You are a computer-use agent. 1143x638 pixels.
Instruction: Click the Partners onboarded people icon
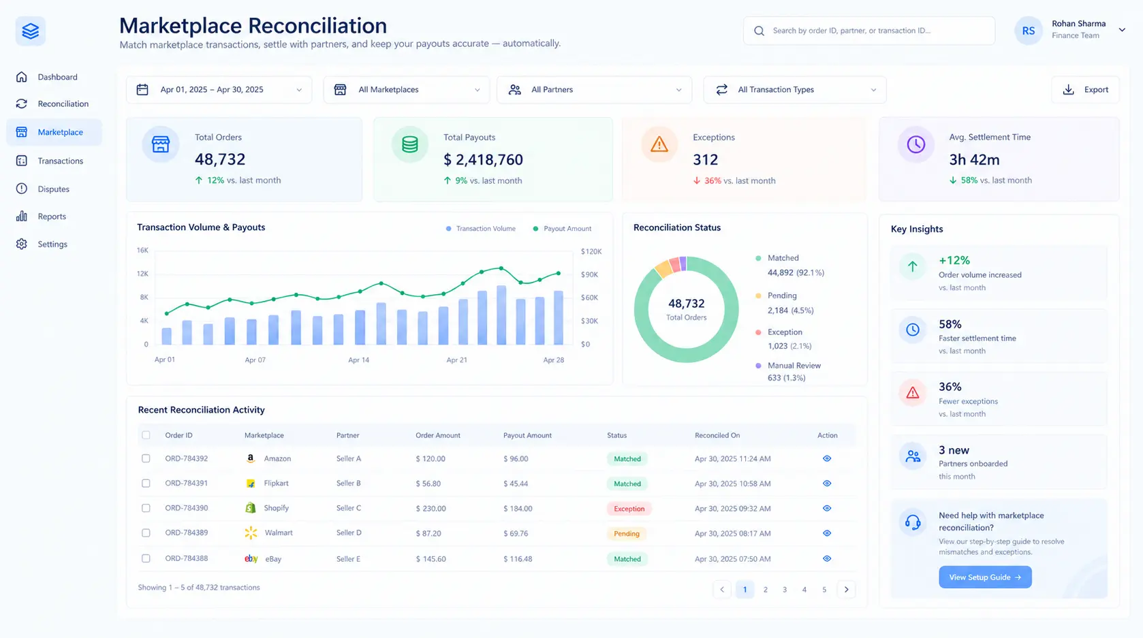pos(913,456)
